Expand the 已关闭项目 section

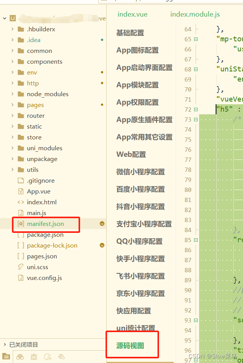click(5, 344)
